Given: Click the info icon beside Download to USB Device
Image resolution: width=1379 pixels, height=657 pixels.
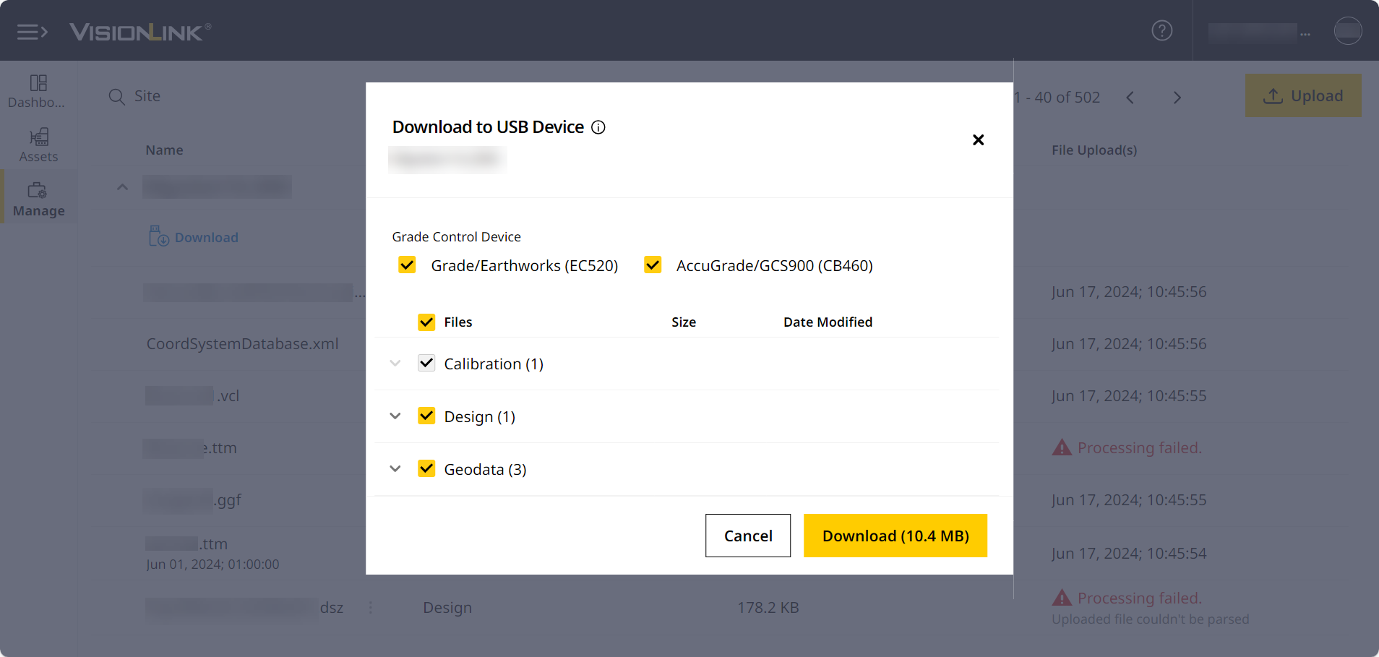Looking at the screenshot, I should tap(598, 127).
